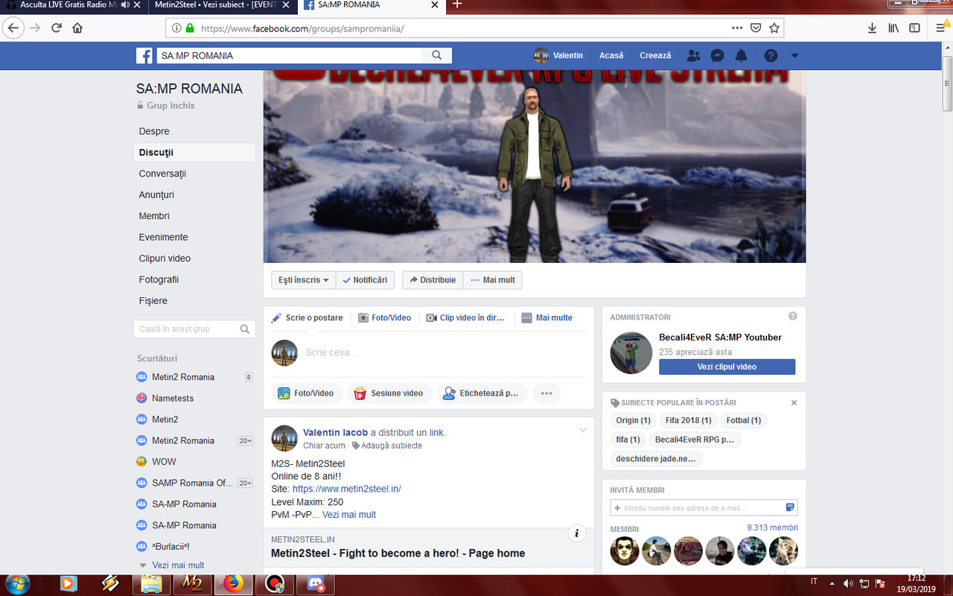Open options chevron on Valentin Iacob's post
Viewport: 953px width, 596px height.
click(583, 430)
